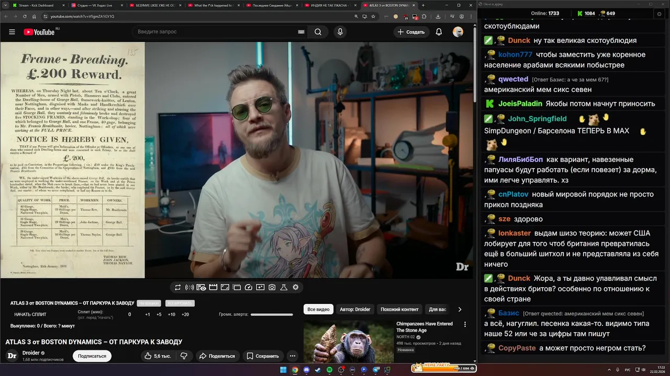Viewport: 670px width, 376px height.
Task: Open more actions three-dot menu under video
Action: coord(293,356)
